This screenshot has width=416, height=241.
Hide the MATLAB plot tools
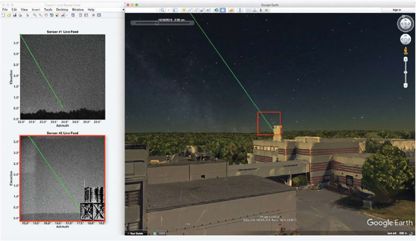tap(94, 15)
